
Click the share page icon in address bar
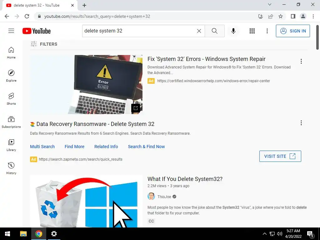271,16
